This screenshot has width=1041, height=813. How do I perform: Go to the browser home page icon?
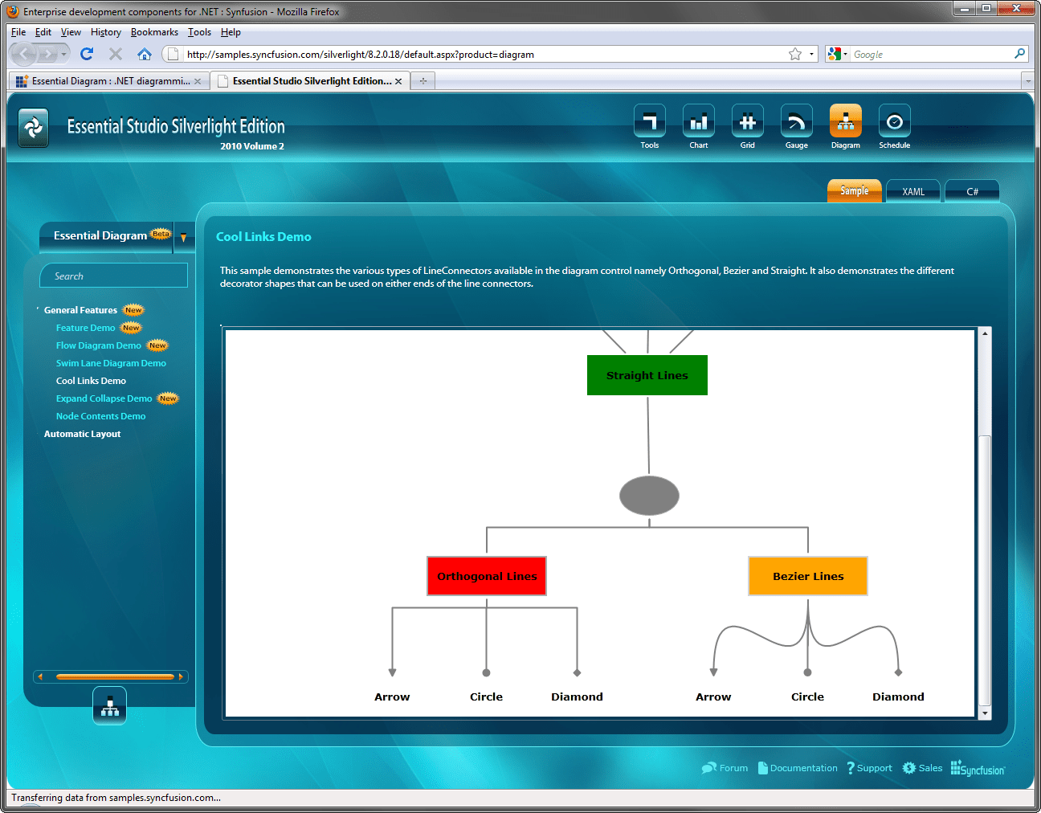pyautogui.click(x=144, y=54)
